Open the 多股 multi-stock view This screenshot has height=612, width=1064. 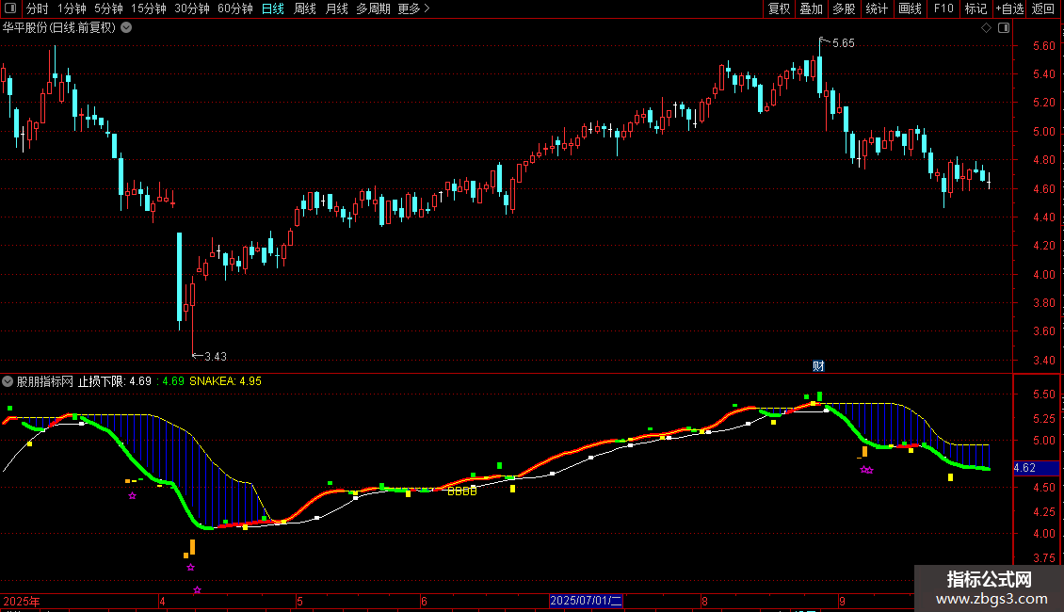(x=844, y=8)
